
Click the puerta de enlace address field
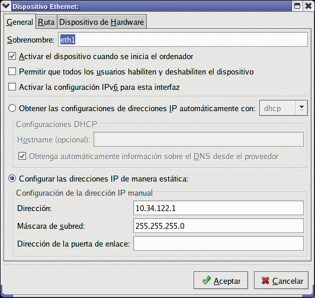(218, 244)
